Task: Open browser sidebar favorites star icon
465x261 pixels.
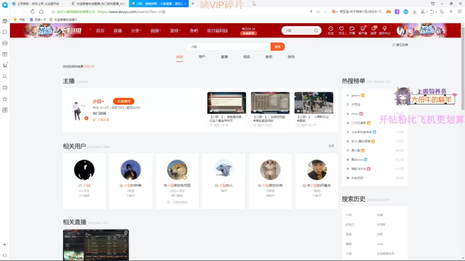Action: point(5,99)
